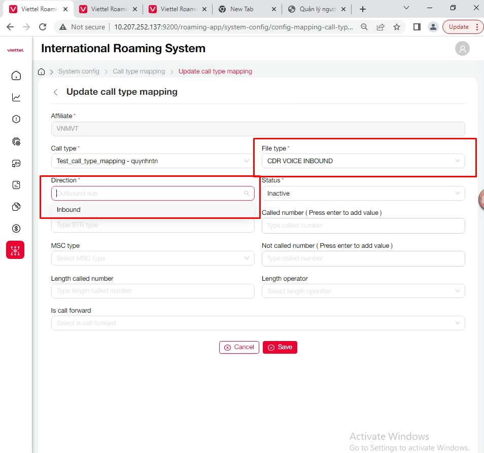The width and height of the screenshot is (484, 453).
Task: Click the Cancel button
Action: pyautogui.click(x=239, y=347)
